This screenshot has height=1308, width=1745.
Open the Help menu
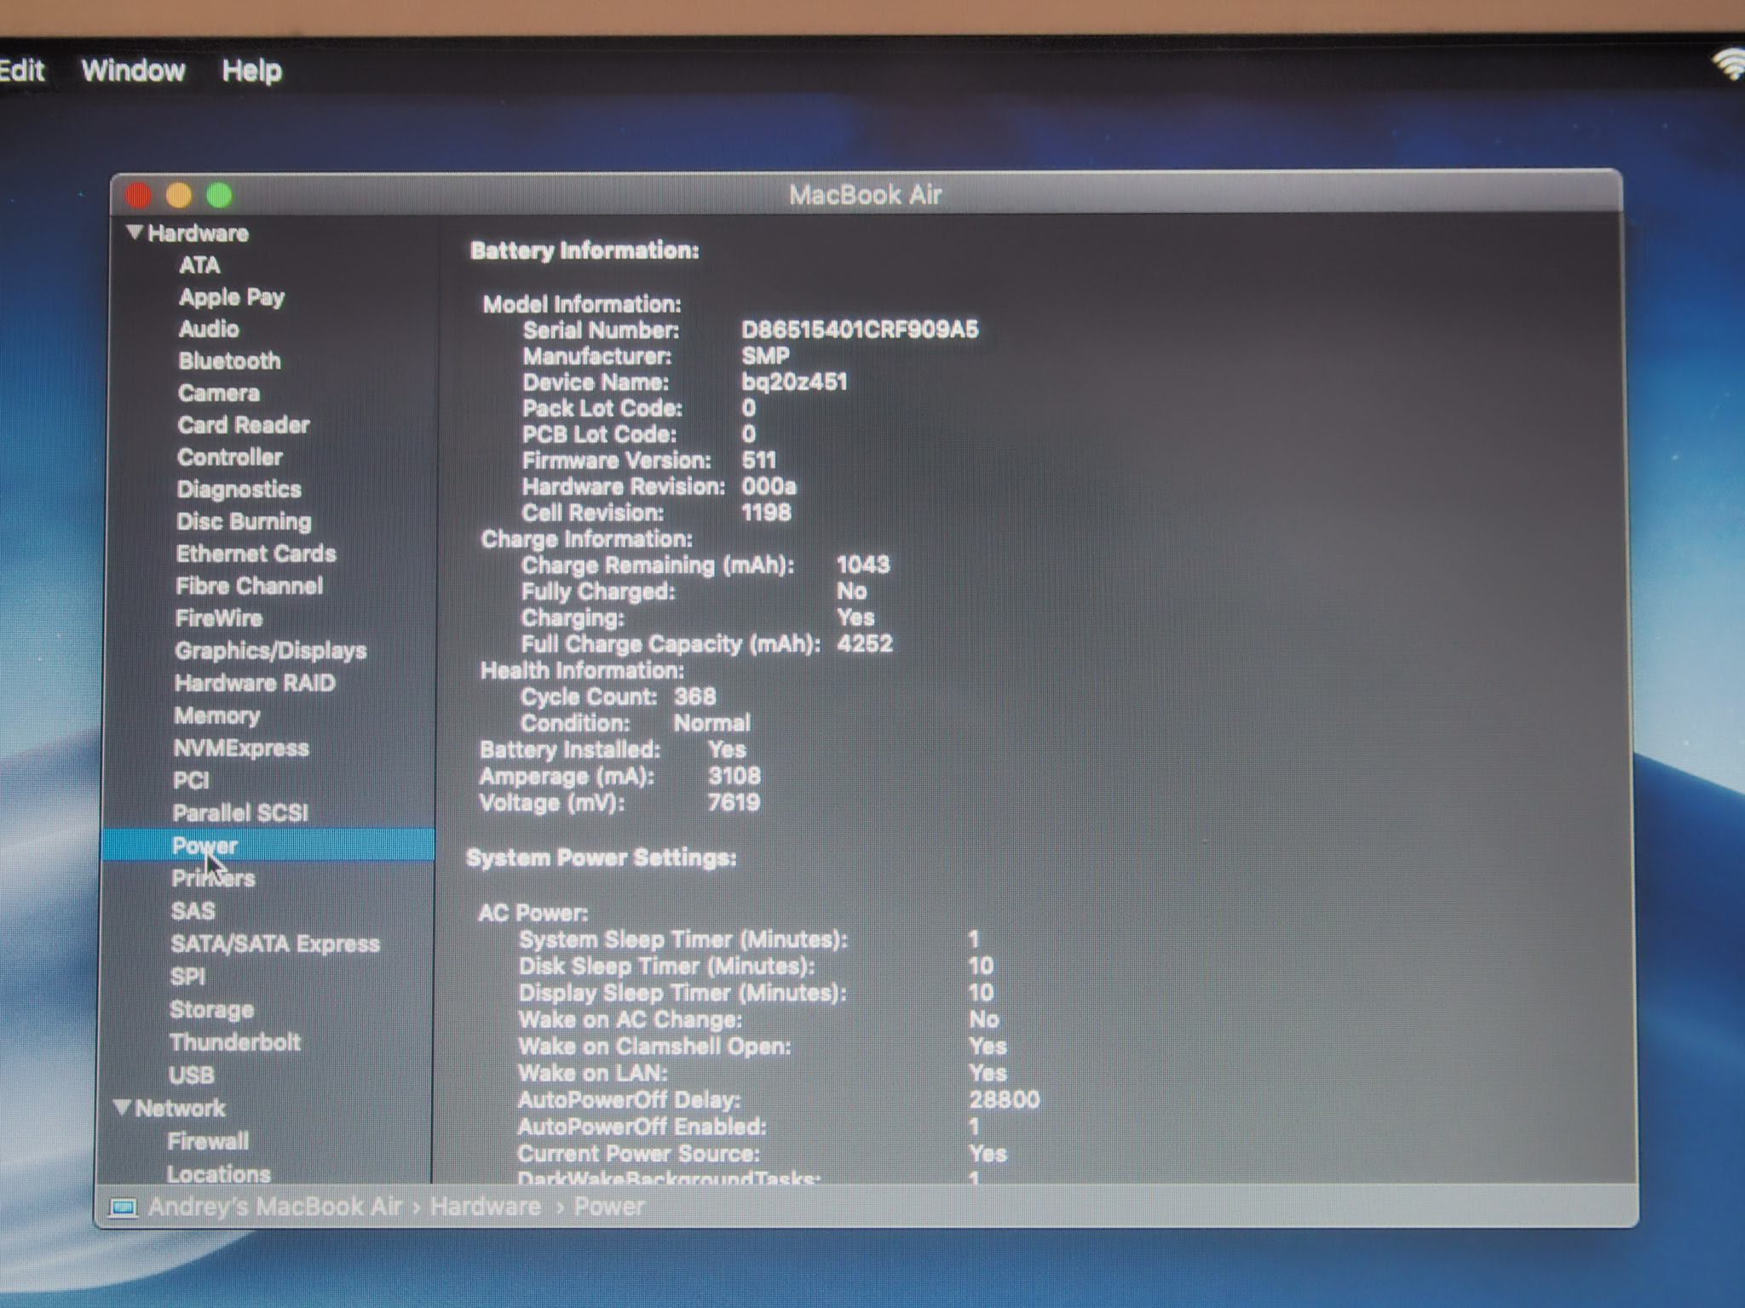[x=251, y=70]
